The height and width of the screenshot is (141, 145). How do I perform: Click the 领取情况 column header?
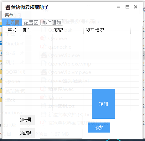[x=107, y=30]
